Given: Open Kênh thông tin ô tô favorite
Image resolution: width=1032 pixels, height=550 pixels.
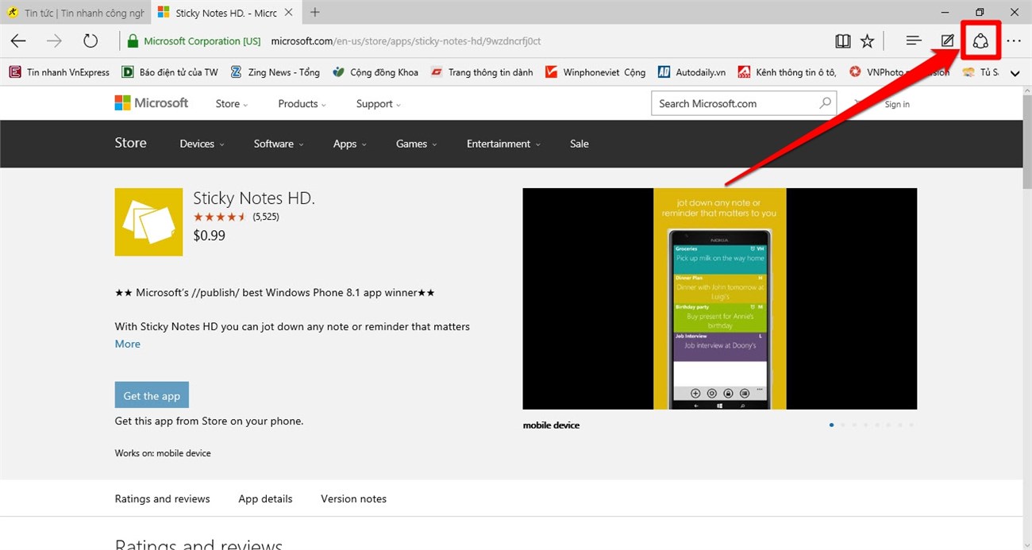Looking at the screenshot, I should click(787, 72).
